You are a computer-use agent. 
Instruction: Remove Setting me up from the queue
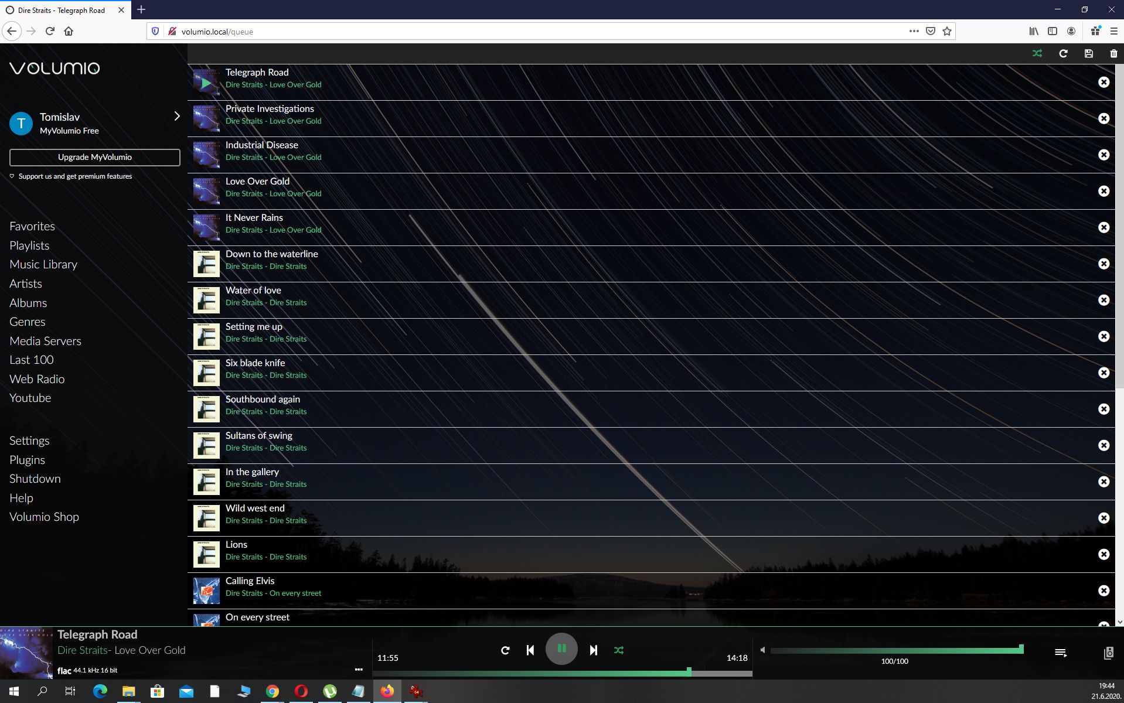[x=1103, y=336]
